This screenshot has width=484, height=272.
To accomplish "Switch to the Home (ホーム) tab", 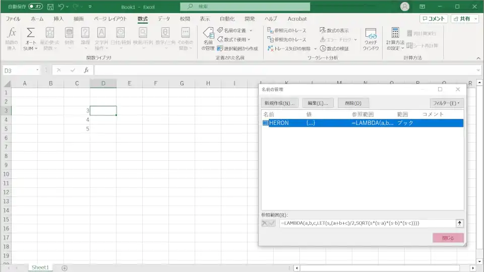I will 37,19.
